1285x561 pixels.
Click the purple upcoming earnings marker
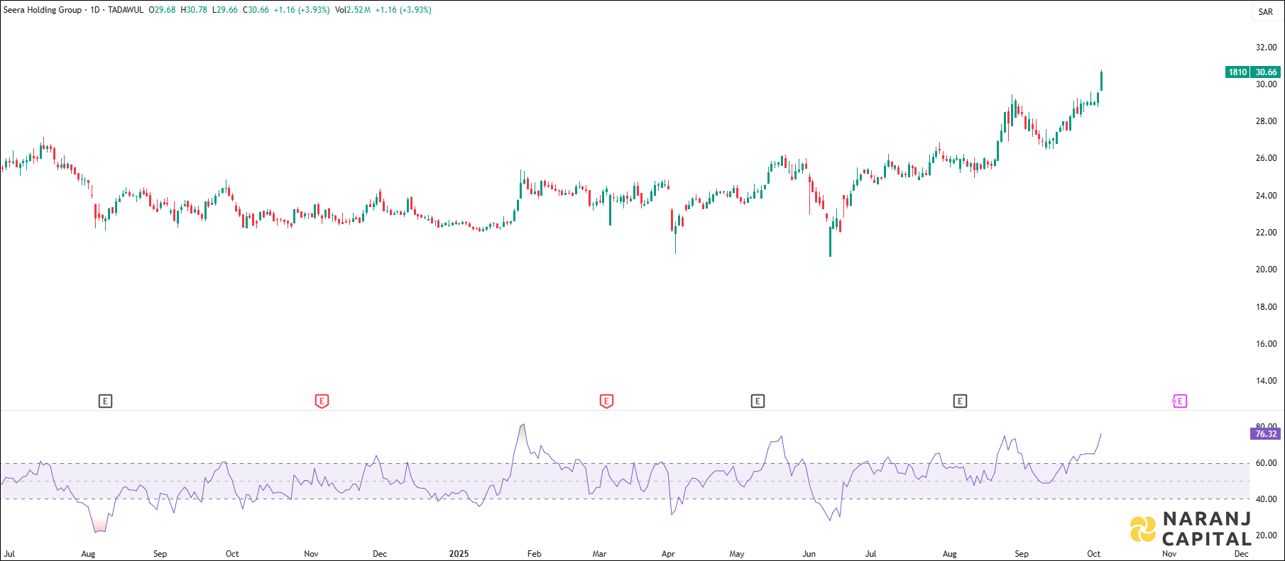(1179, 401)
